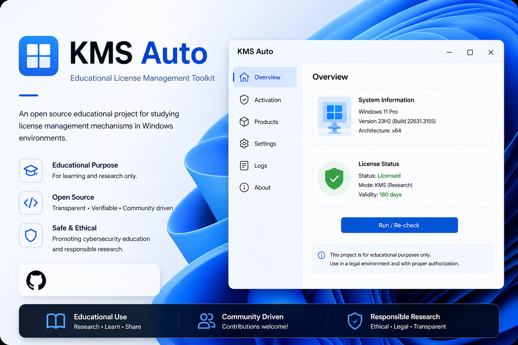Click the "180 days" validity value
This screenshot has height=345, width=518.
click(x=390, y=194)
